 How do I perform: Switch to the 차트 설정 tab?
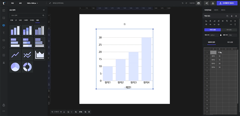[x=230, y=42]
